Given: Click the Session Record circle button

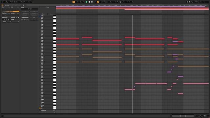Looking at the screenshot, I should click(104, 2).
